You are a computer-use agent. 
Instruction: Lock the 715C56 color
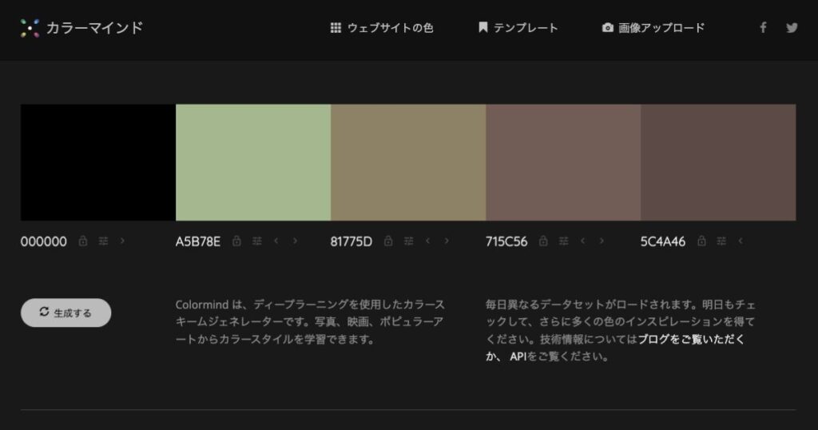[x=543, y=241]
